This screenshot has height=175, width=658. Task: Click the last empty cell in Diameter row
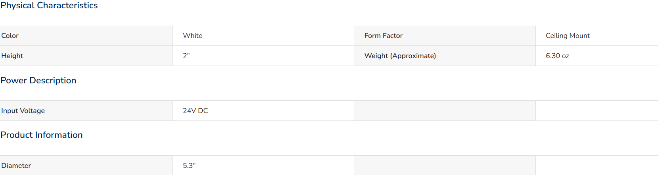click(x=597, y=166)
